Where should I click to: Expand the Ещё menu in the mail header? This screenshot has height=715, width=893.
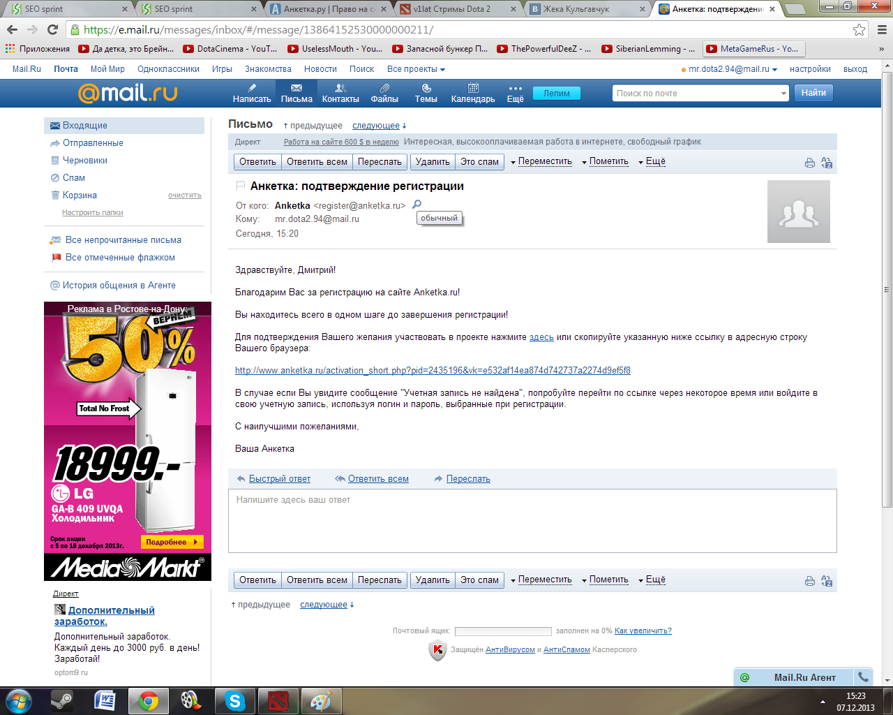[x=515, y=93]
